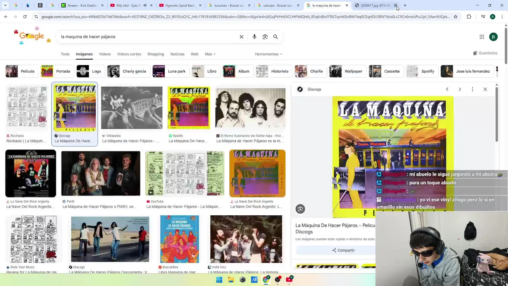Click the browser address bar URL
Screen dimensions: 508x286
246,17
